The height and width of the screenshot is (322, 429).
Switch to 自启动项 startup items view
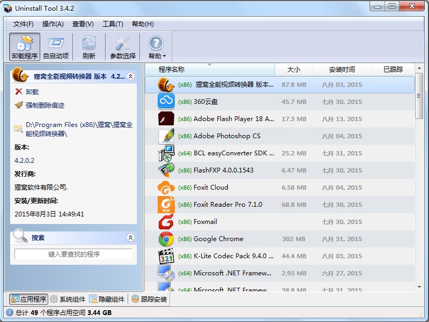coord(56,47)
